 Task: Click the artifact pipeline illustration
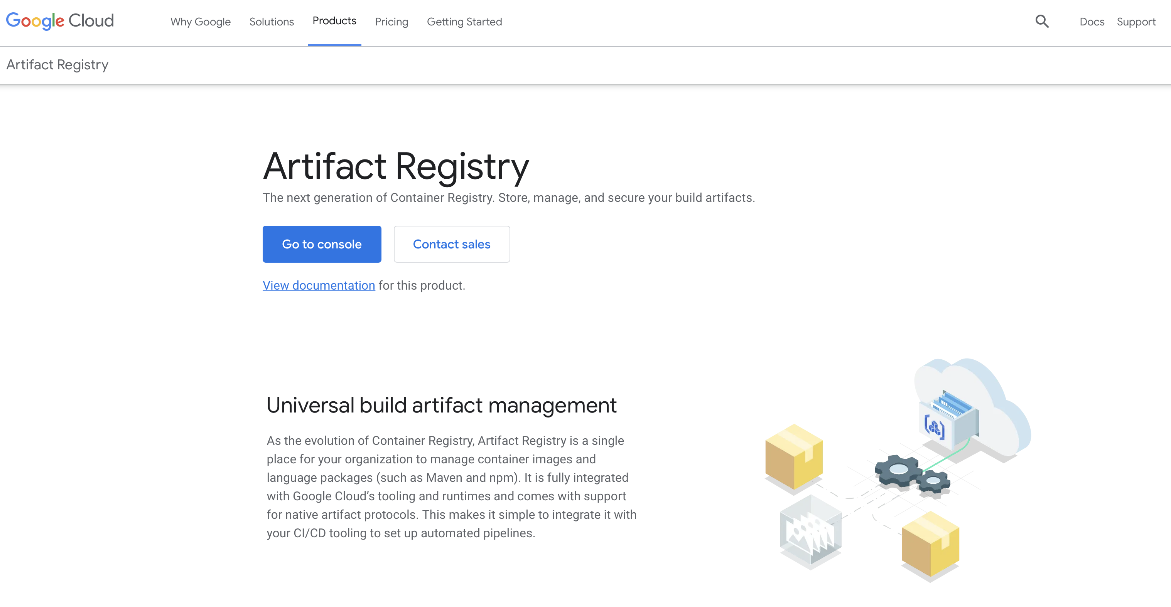pos(898,471)
